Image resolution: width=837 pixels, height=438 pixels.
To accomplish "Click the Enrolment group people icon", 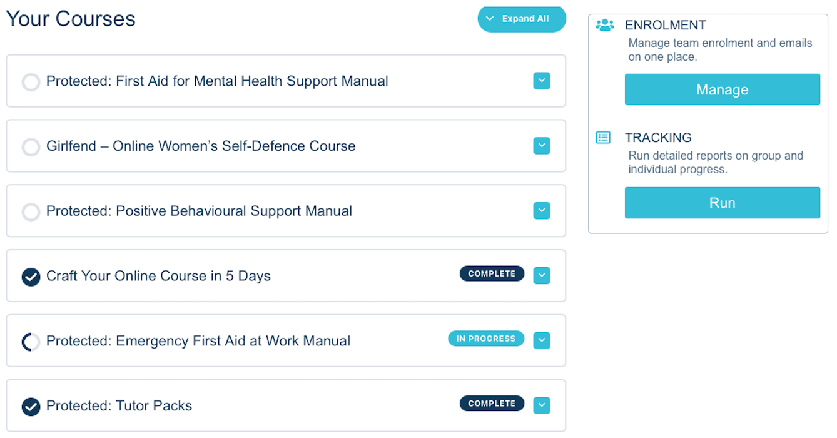I will tap(605, 26).
